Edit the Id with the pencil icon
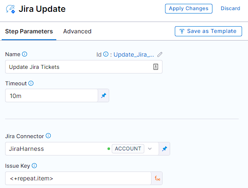The image size is (248, 188). [160, 54]
